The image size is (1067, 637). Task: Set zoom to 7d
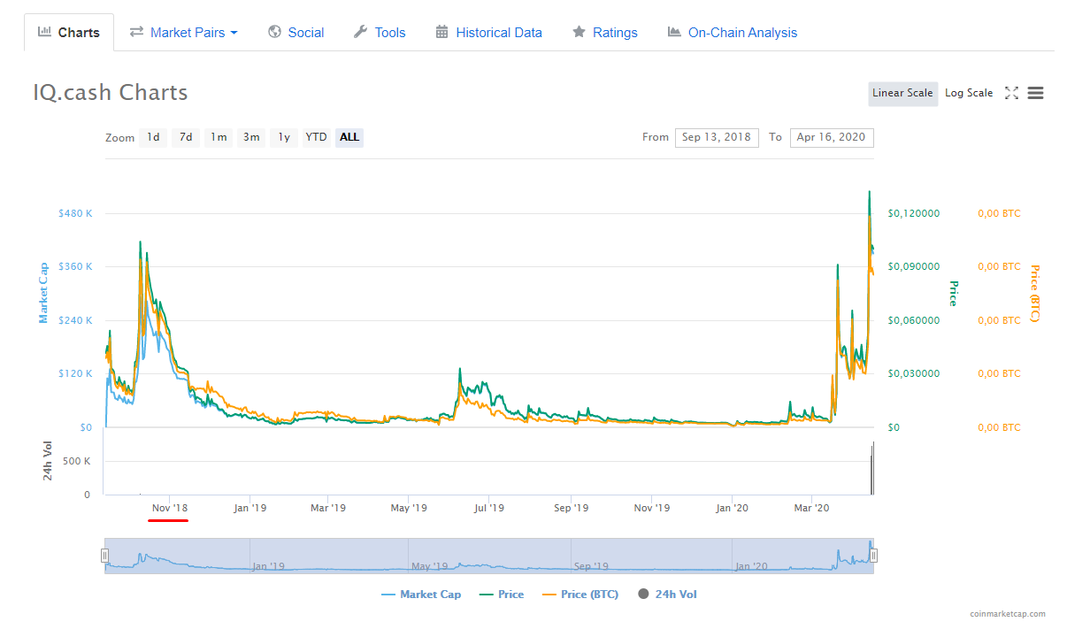point(186,137)
